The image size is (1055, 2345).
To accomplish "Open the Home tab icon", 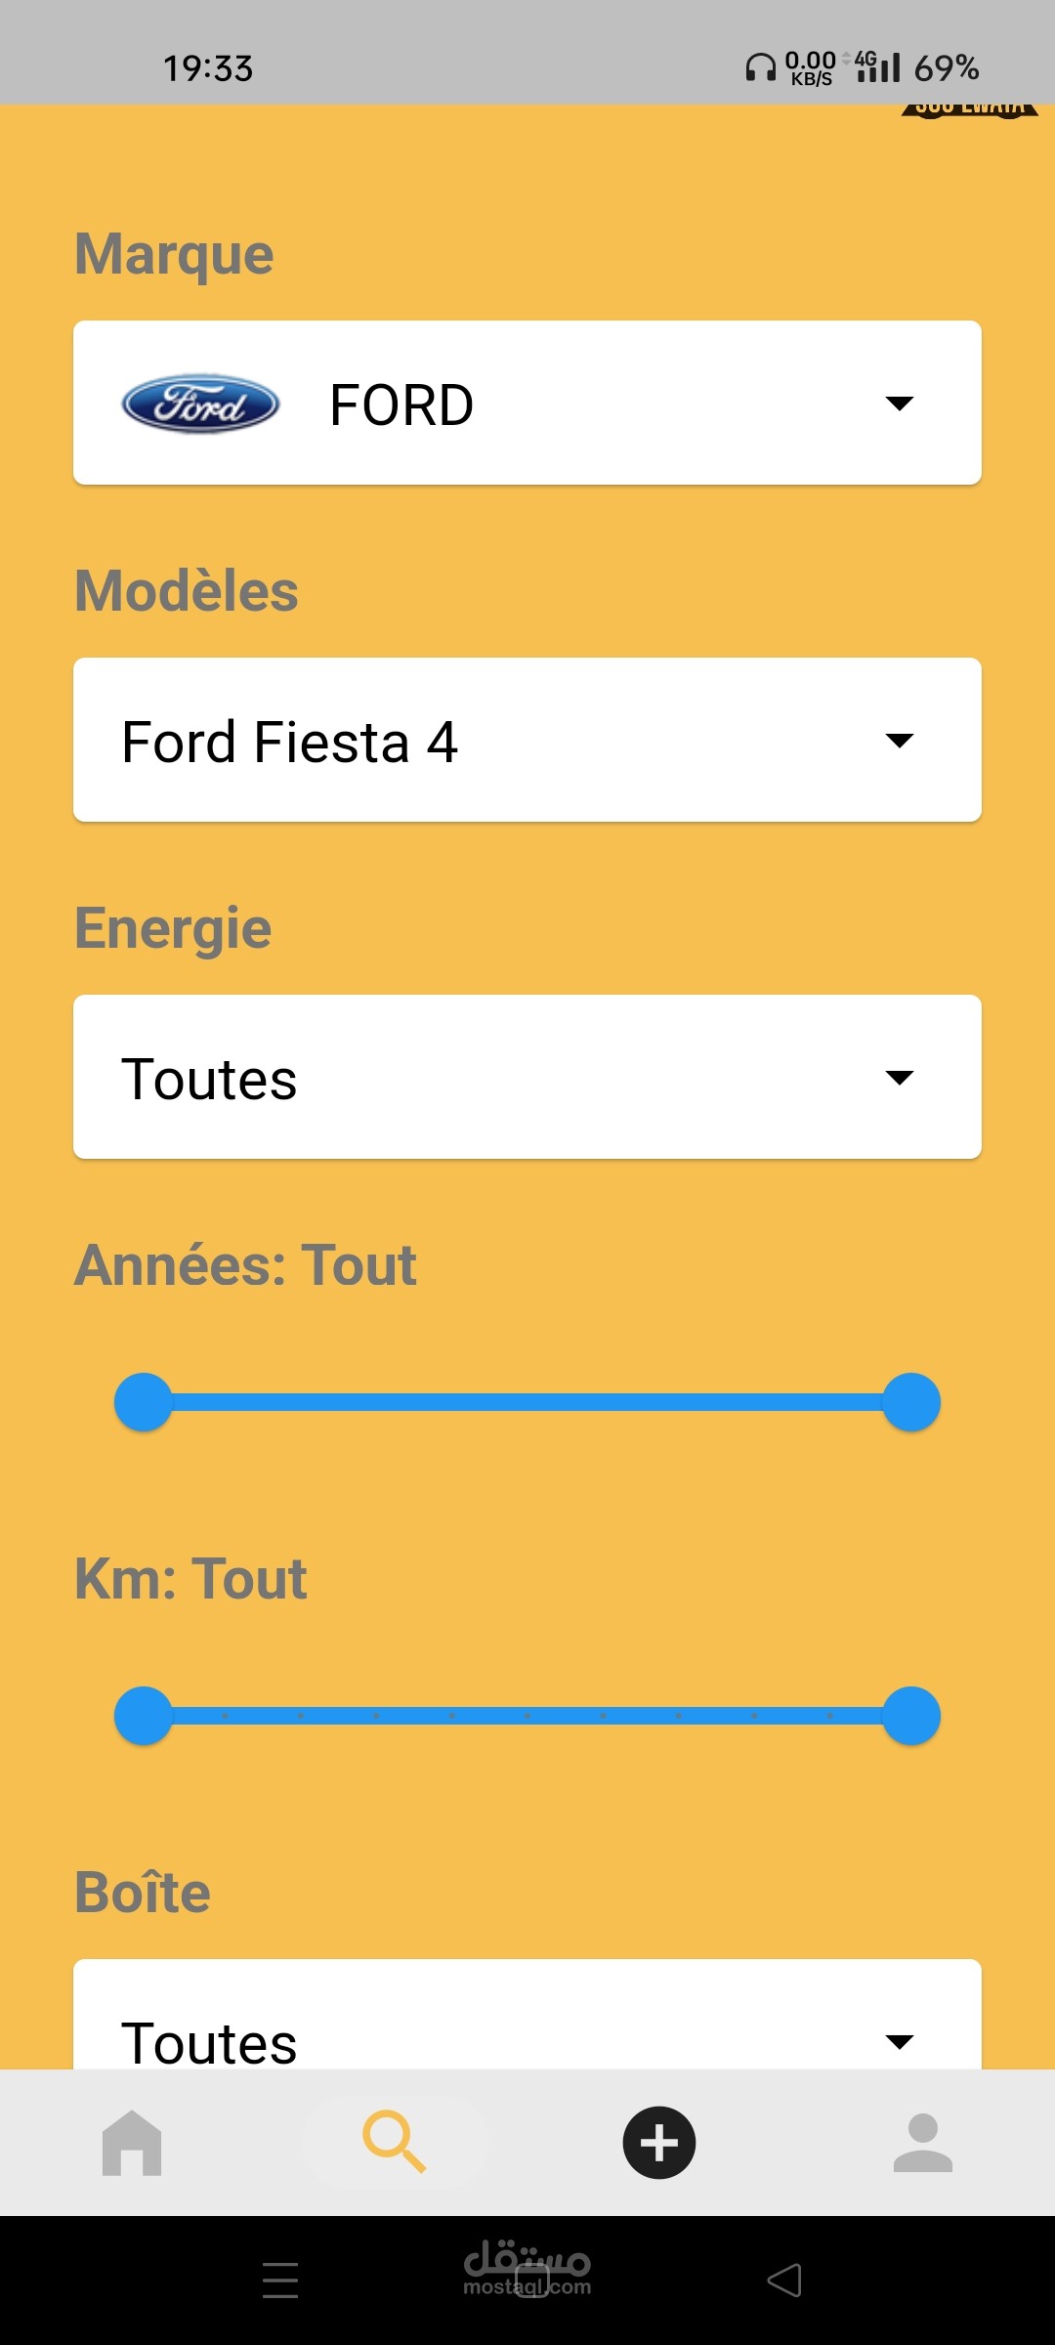I will click(x=132, y=2142).
